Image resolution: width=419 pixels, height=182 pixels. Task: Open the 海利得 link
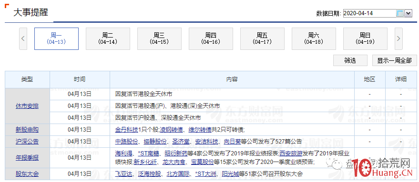click(124, 153)
